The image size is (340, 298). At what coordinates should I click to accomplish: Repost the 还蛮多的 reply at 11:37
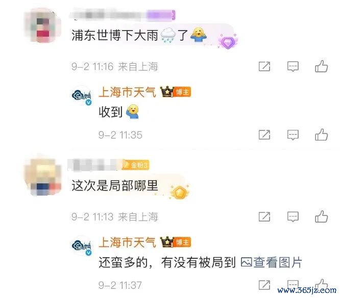(264, 285)
